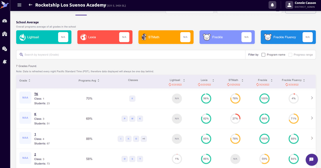The image size is (321, 168).
Task: Expand the grade 1 row chevron
Action: coord(312,138)
